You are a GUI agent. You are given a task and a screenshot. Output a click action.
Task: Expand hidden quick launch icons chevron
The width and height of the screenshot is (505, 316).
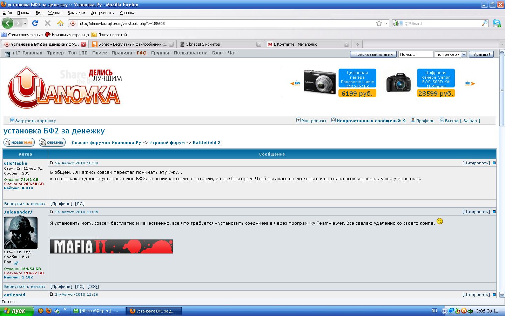[x=65, y=309]
